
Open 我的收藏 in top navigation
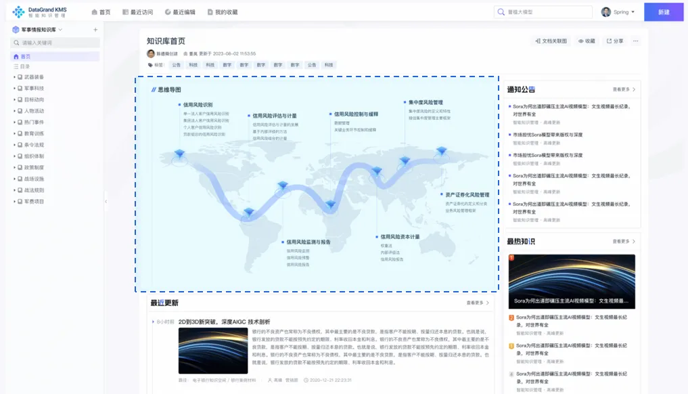coord(223,12)
